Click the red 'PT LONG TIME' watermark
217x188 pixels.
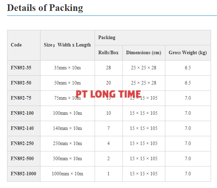[x=108, y=94]
